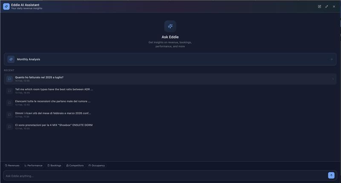The width and height of the screenshot is (341, 183).
Task: Open the 'Ci sono prenotazioni' Shoebox conversation
Action: point(54,125)
